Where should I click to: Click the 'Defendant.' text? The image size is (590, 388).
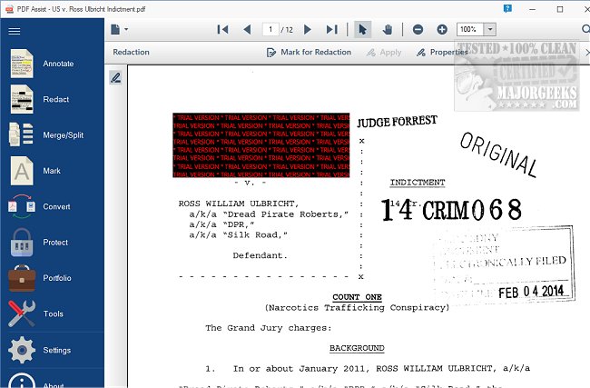260,255
